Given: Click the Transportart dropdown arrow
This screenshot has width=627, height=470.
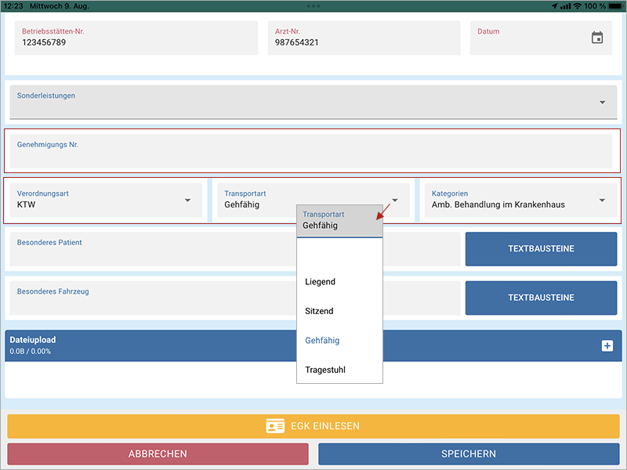Looking at the screenshot, I should pos(395,201).
